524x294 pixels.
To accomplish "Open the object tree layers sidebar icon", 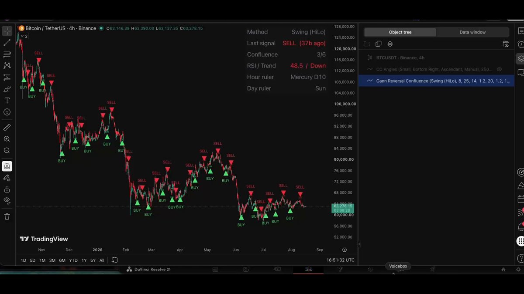I will pos(520,58).
